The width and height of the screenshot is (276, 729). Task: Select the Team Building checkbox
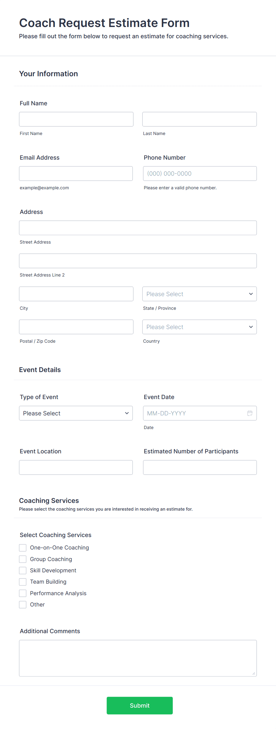[23, 582]
